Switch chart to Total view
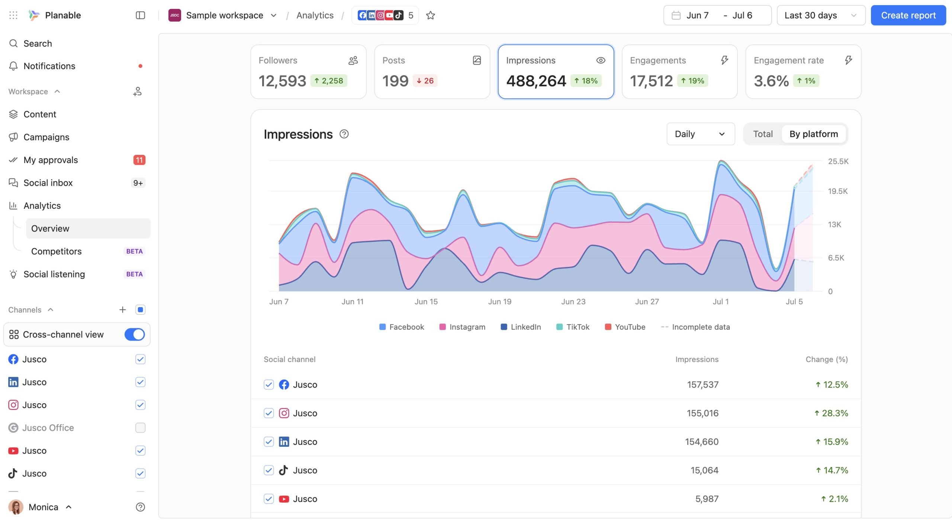The width and height of the screenshot is (952, 521). 763,134
